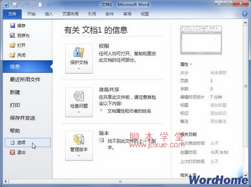Open the Manage Versions (管理版本) dropdown
The image size is (251, 187).
click(79, 146)
